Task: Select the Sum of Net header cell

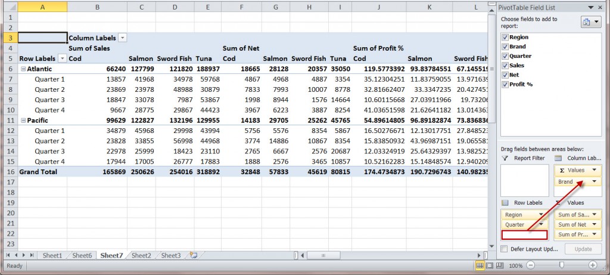Action: [x=241, y=48]
